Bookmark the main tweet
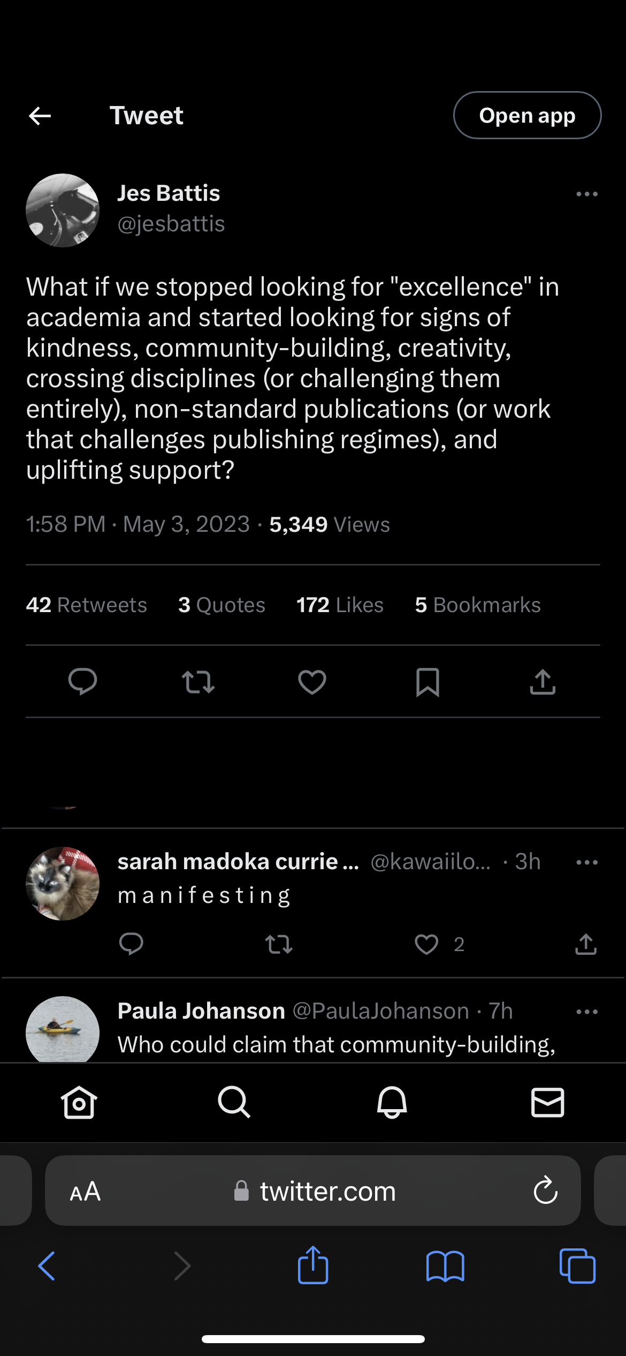The image size is (626, 1356). pyautogui.click(x=427, y=682)
